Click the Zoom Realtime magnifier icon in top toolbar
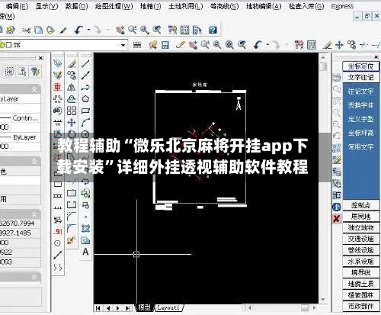Screen dimensions: 381x315 tap(133, 30)
